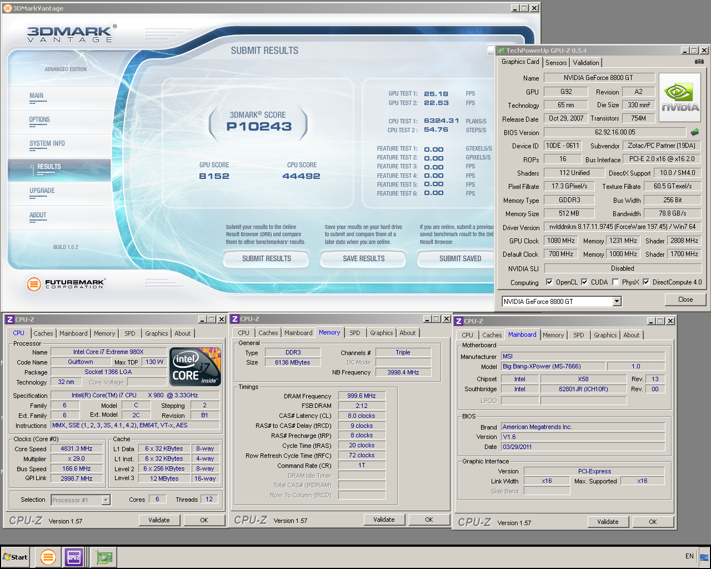Toggle the CUDA checkbox
711x569 pixels.
[584, 282]
